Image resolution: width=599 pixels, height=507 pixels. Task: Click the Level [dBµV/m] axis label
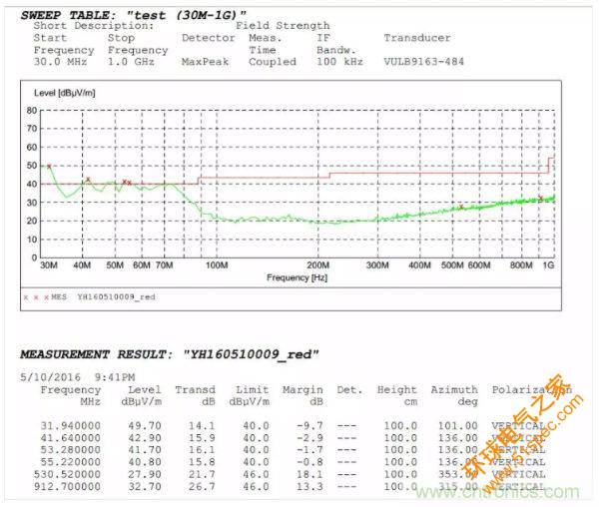pos(65,93)
